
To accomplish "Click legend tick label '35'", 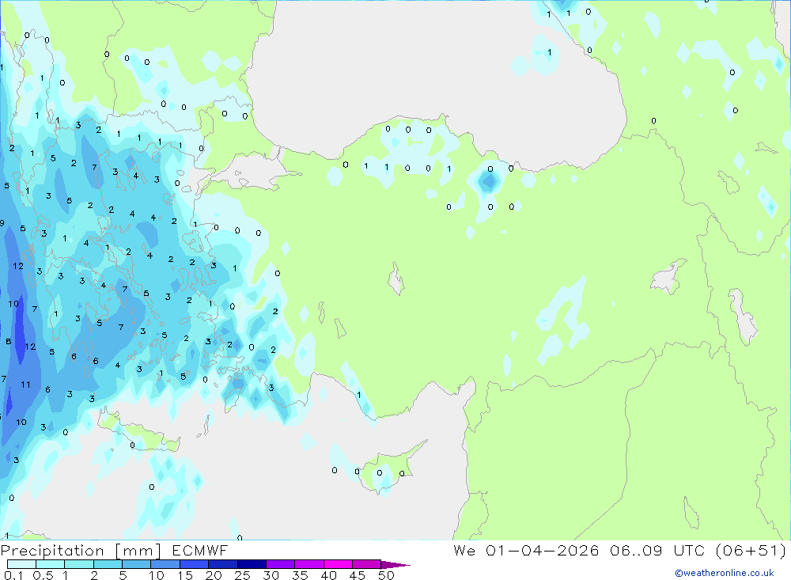I will pyautogui.click(x=300, y=575).
